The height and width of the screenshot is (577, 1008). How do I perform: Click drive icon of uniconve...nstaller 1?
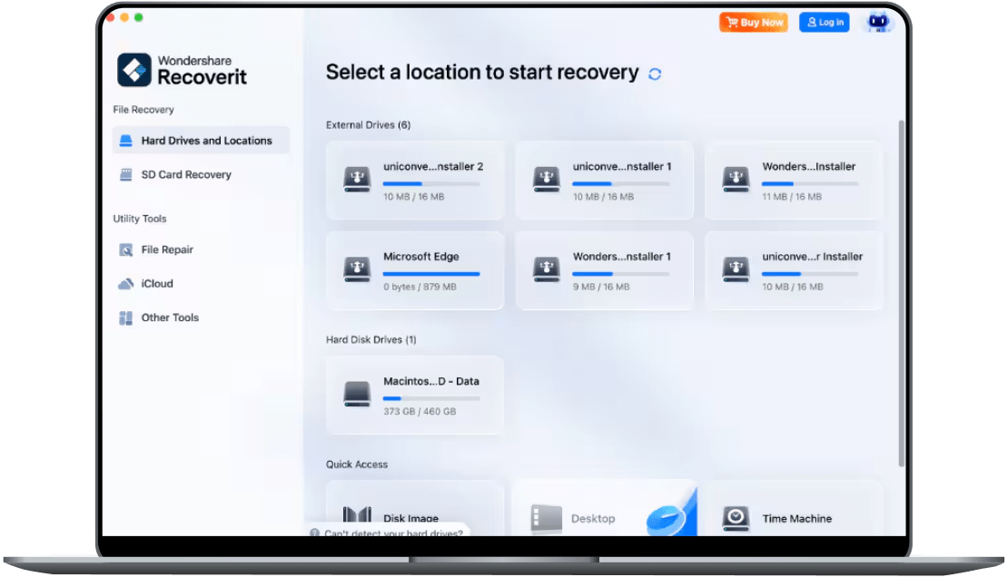coord(547,180)
